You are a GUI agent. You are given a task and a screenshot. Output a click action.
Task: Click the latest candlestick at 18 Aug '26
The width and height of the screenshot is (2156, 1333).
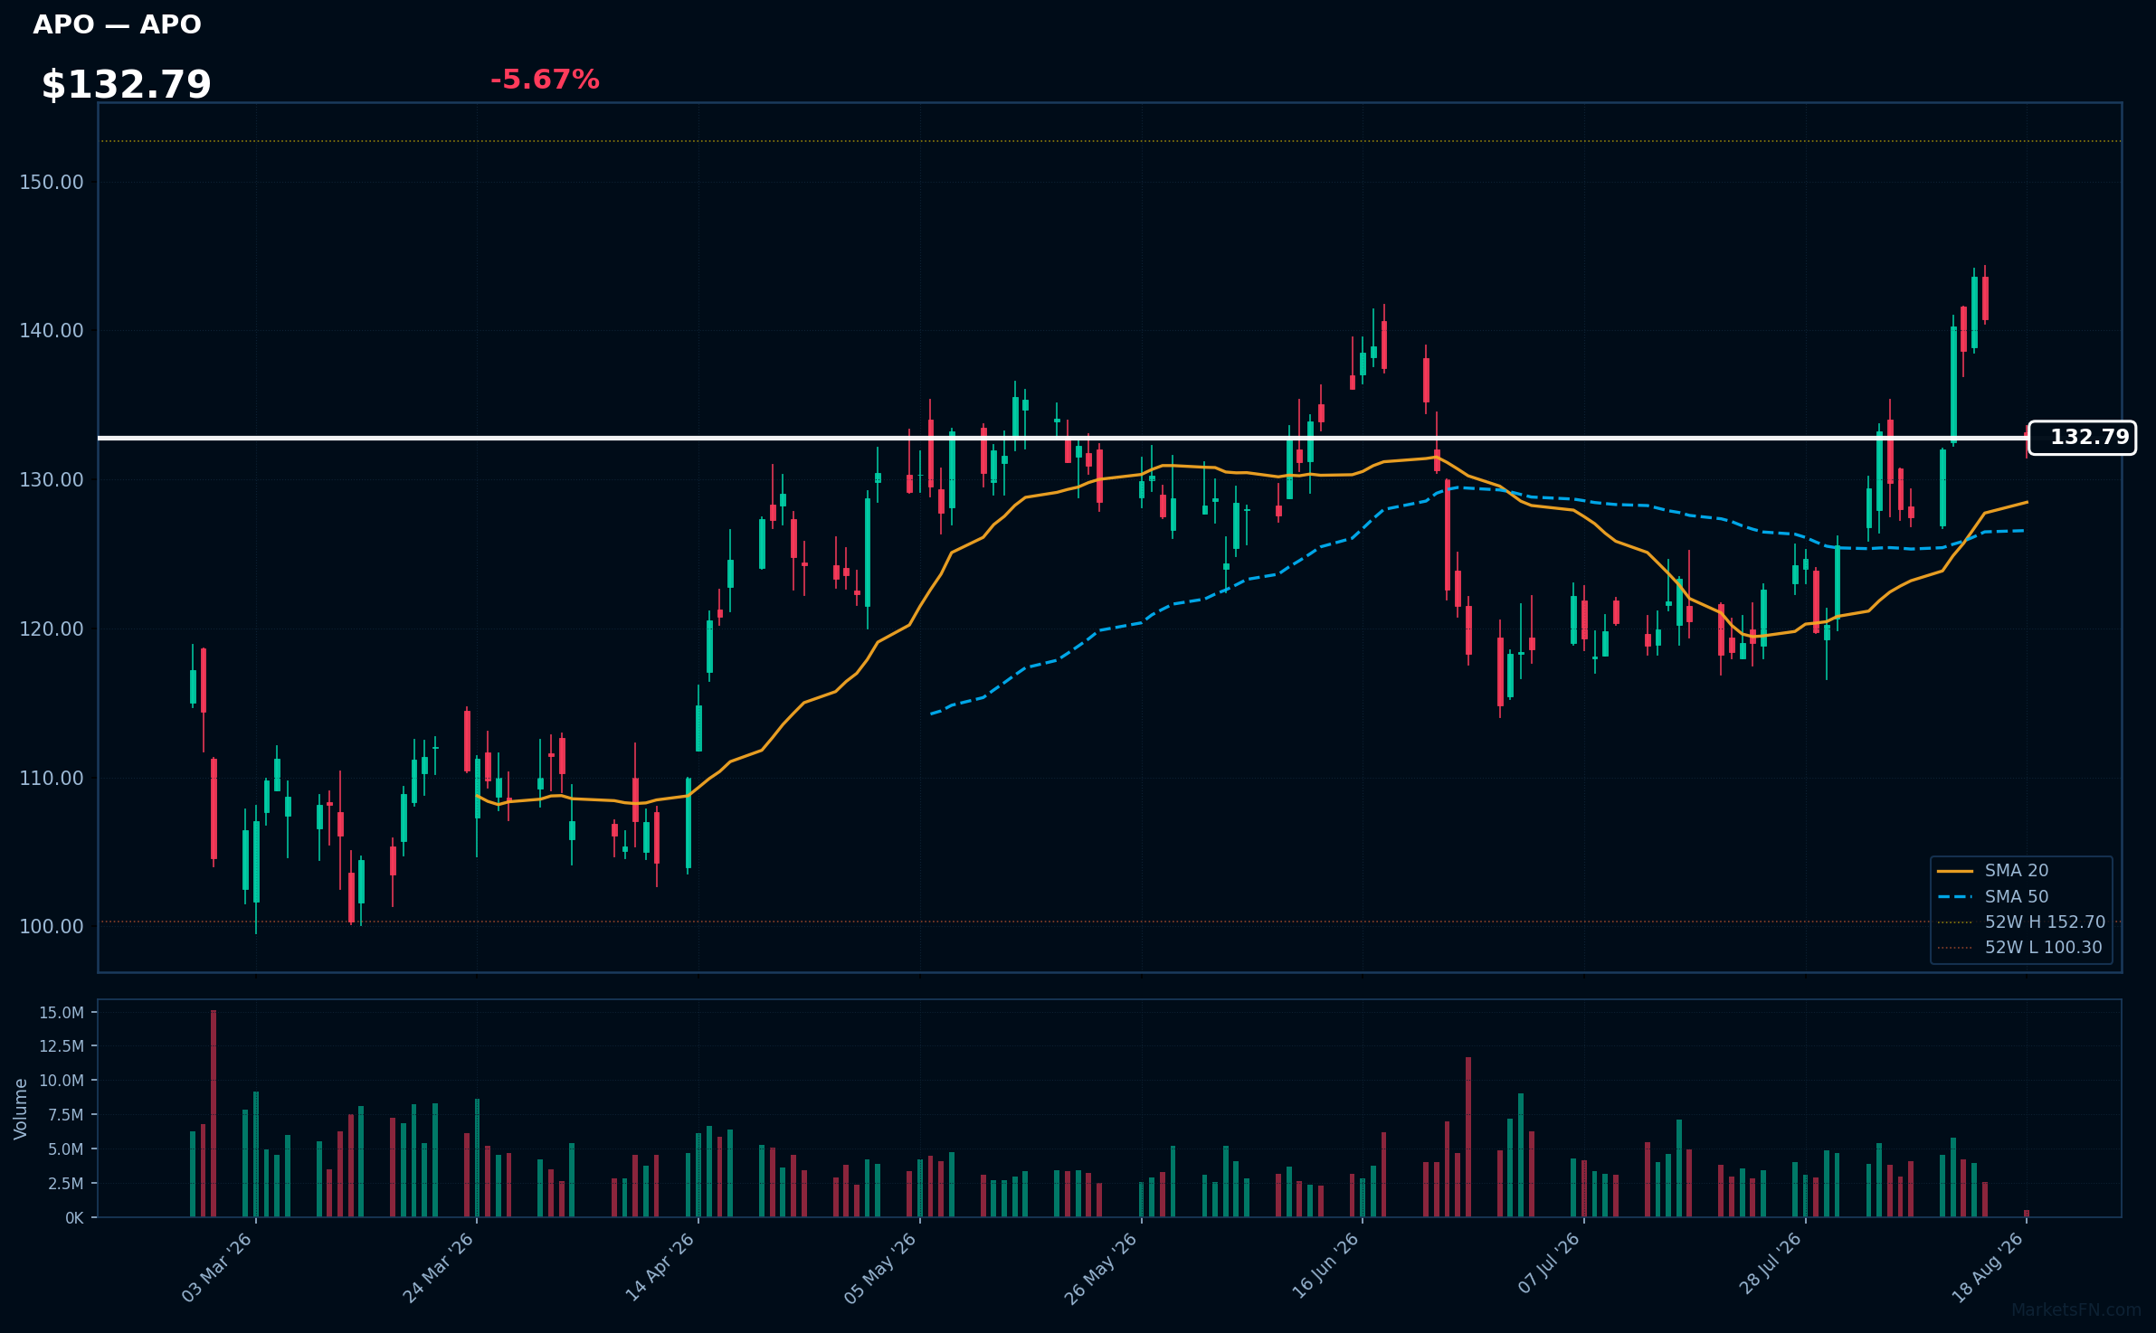(x=2027, y=441)
